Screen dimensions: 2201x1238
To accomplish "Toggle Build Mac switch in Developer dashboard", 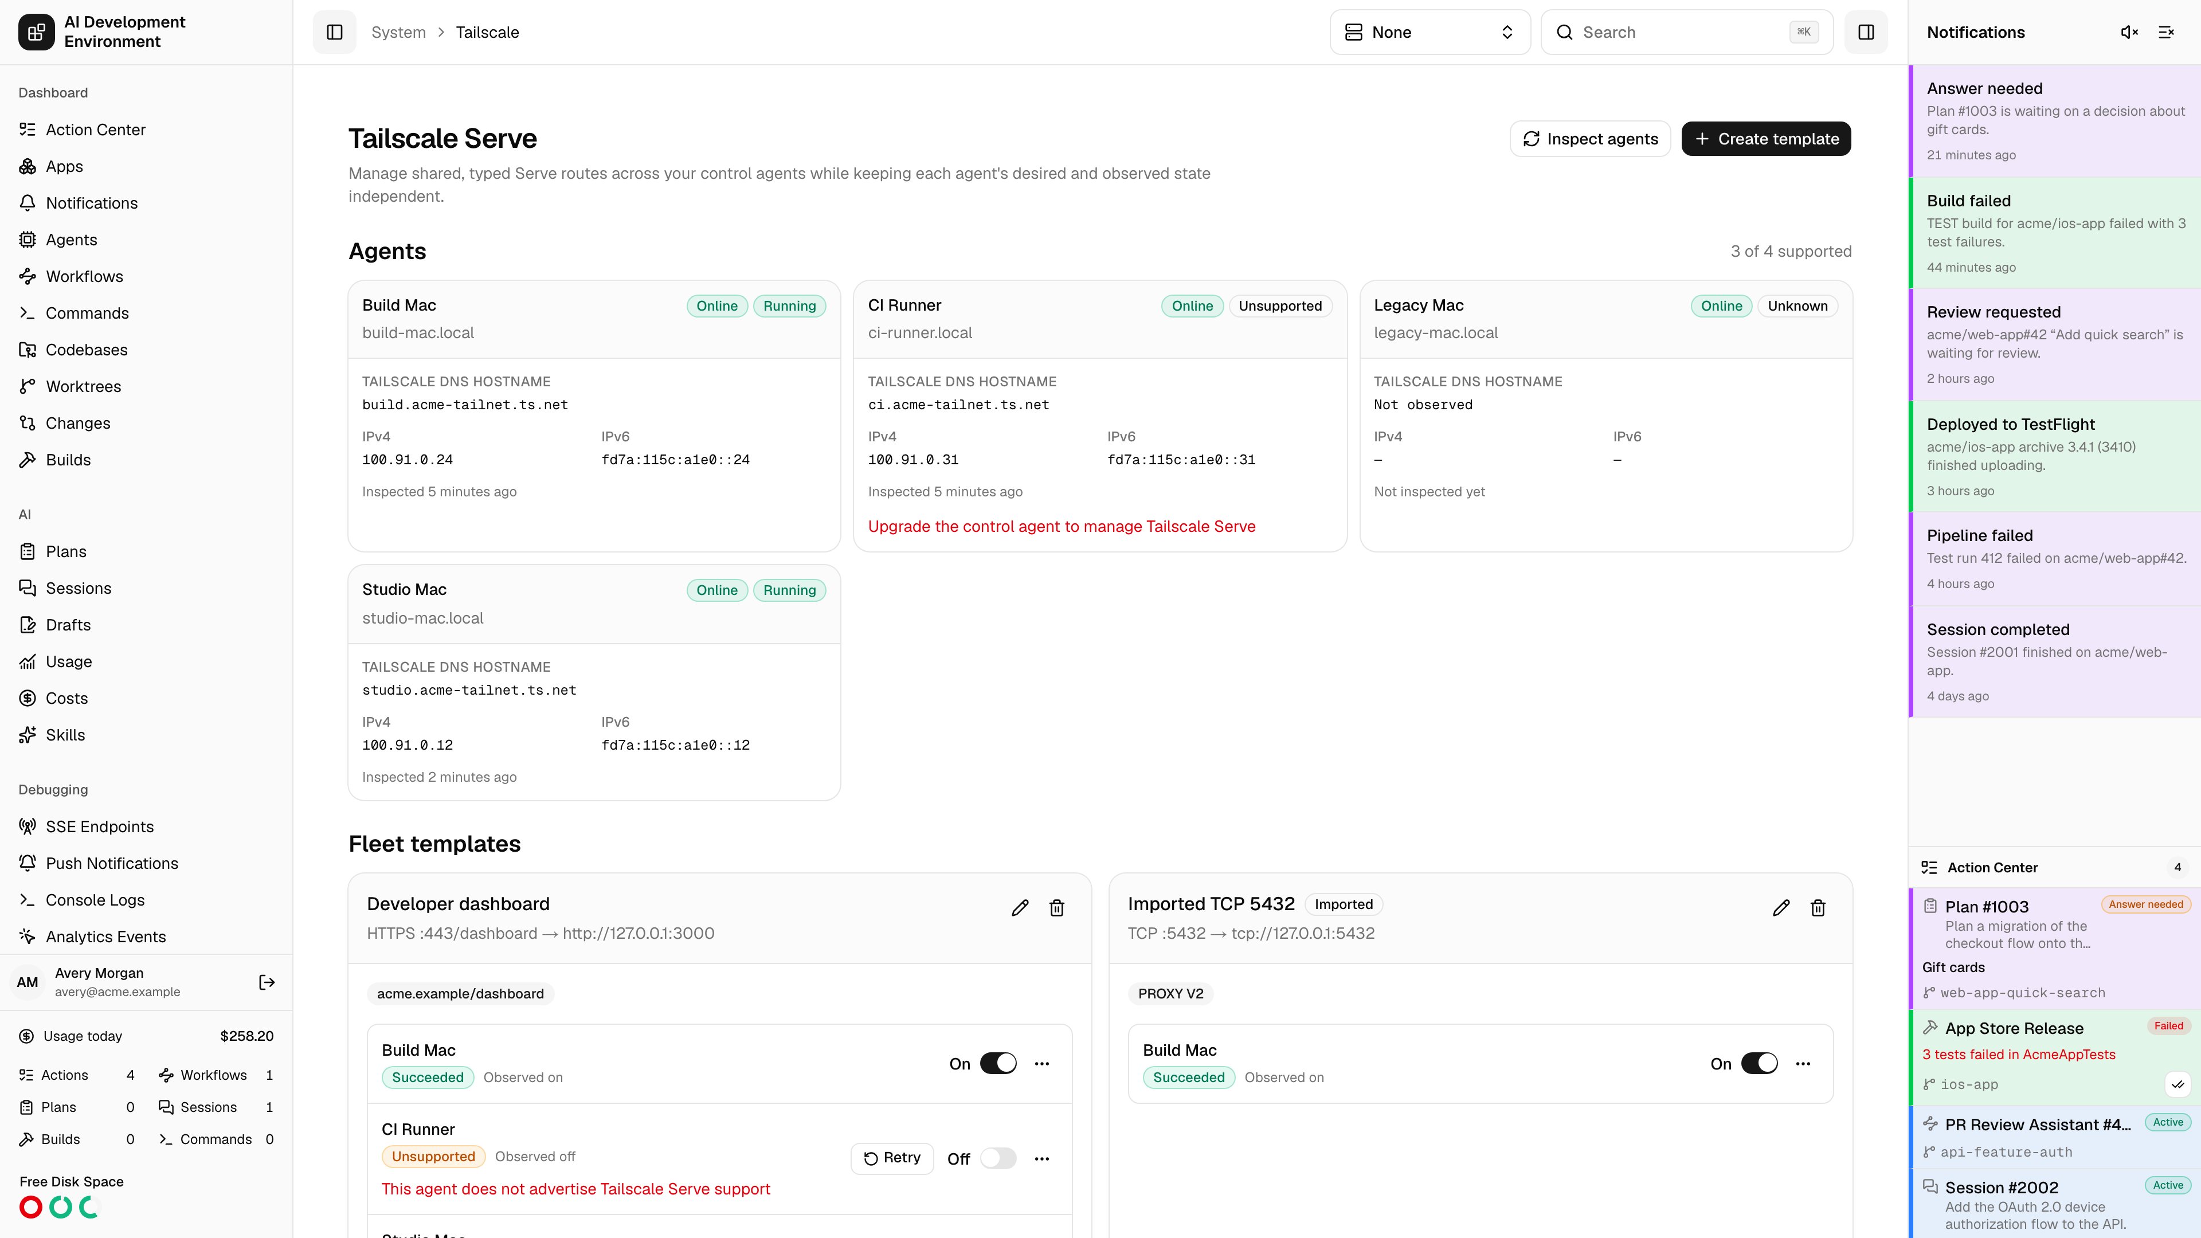I will (998, 1064).
